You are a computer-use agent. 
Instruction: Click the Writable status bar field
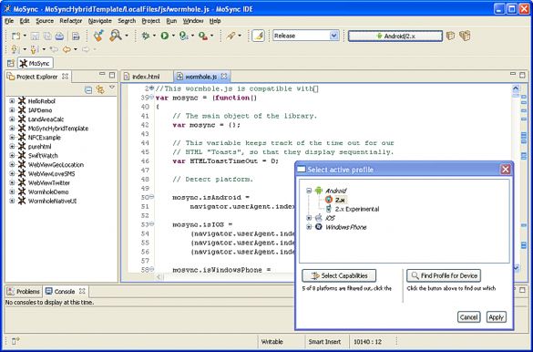coord(272,342)
